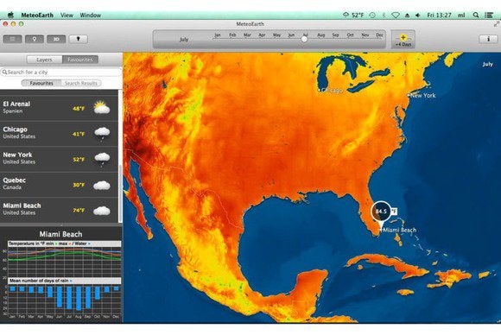Open the info button in the toolbar
The image size is (501, 335).
(488, 39)
